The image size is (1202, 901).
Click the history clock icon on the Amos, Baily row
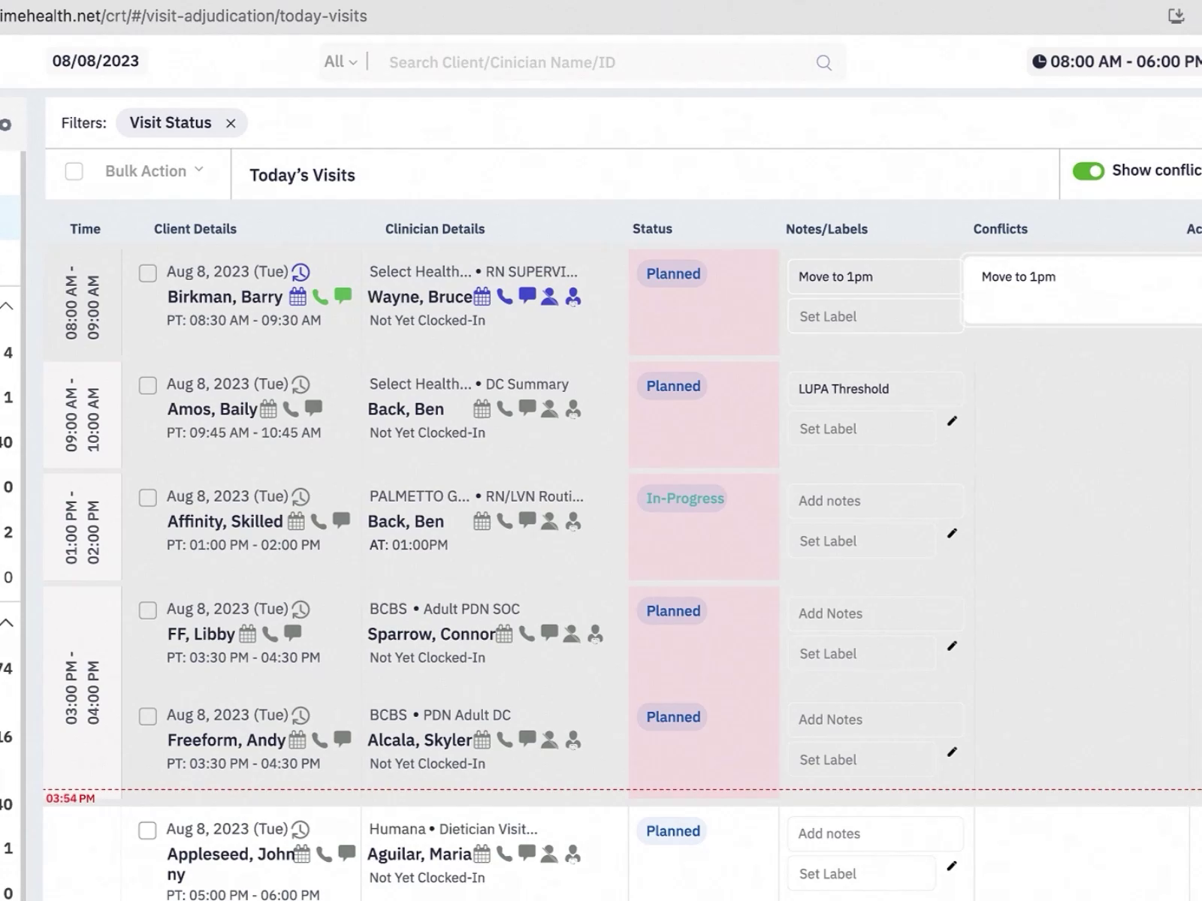[300, 384]
